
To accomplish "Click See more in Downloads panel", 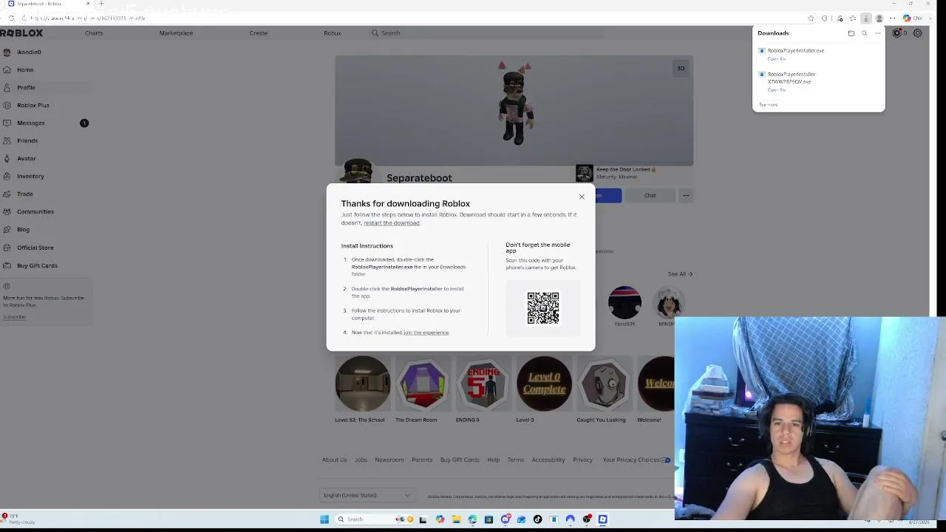I will (x=768, y=105).
